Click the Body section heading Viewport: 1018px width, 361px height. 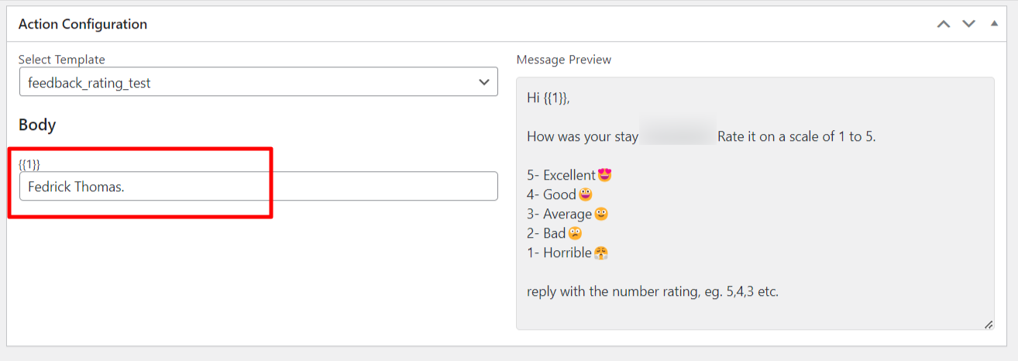(37, 125)
